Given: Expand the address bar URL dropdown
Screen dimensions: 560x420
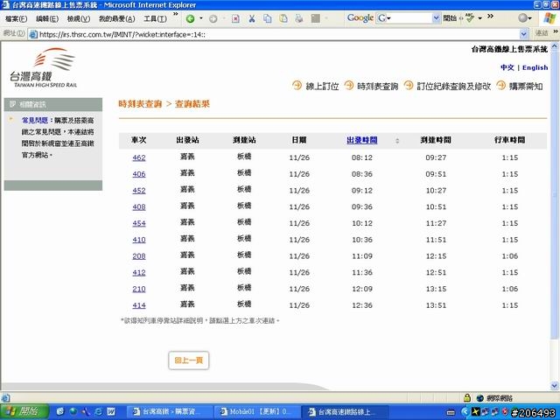Looking at the screenshot, I should pyautogui.click(x=523, y=34).
